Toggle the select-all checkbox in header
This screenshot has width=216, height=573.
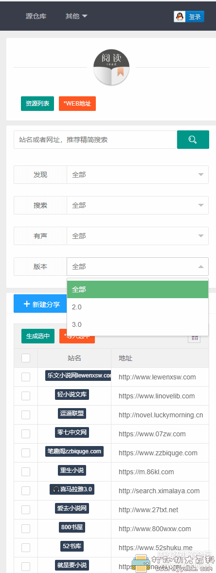pyautogui.click(x=26, y=358)
